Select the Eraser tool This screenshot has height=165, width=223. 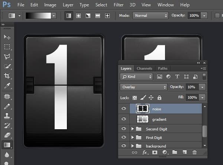7,135
